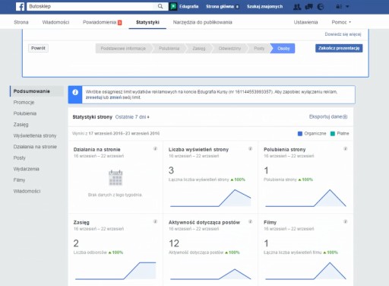Click the info icon on Filmy card
Viewport: 389px width, 286px height.
click(345, 221)
